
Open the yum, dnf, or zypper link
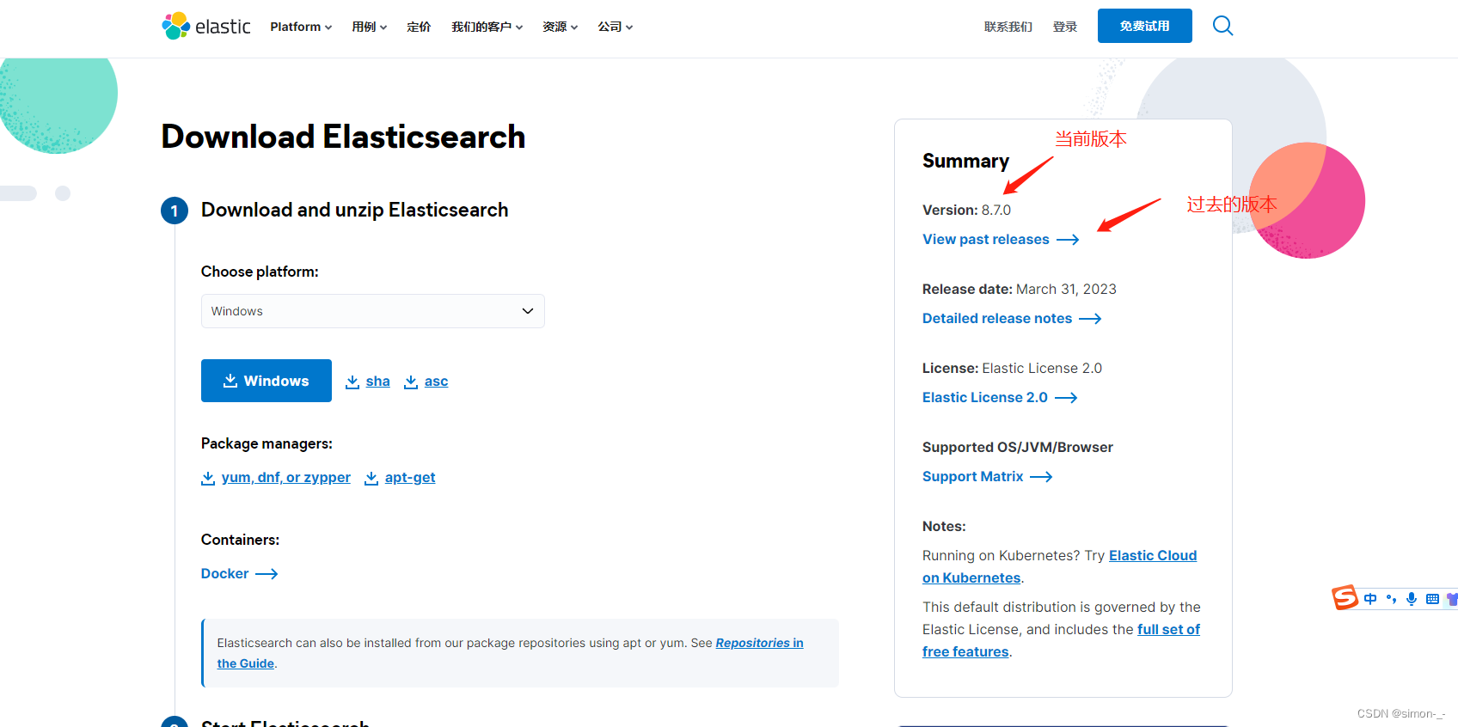tap(286, 478)
